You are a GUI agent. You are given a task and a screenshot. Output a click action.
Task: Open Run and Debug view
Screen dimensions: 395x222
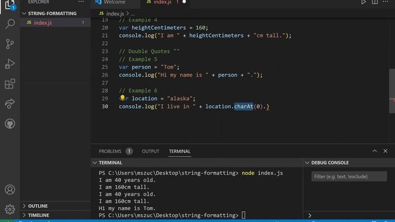pos(10,64)
